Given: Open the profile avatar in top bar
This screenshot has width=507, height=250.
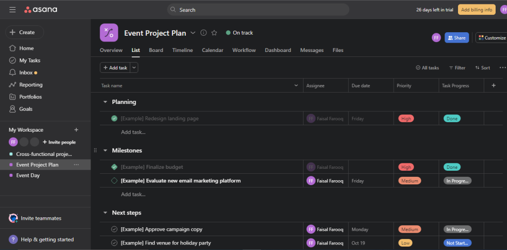Looking at the screenshot, I should click(x=504, y=10).
